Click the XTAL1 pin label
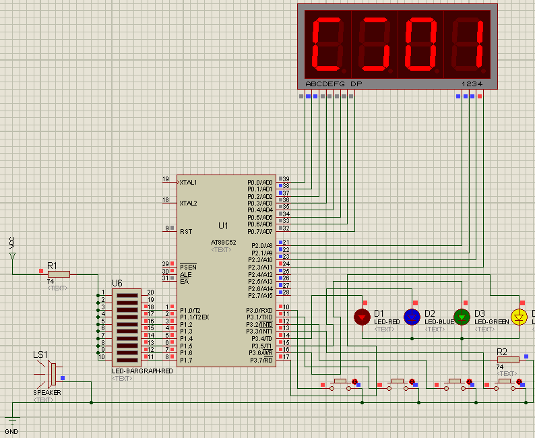535x438 pixels. [x=189, y=183]
